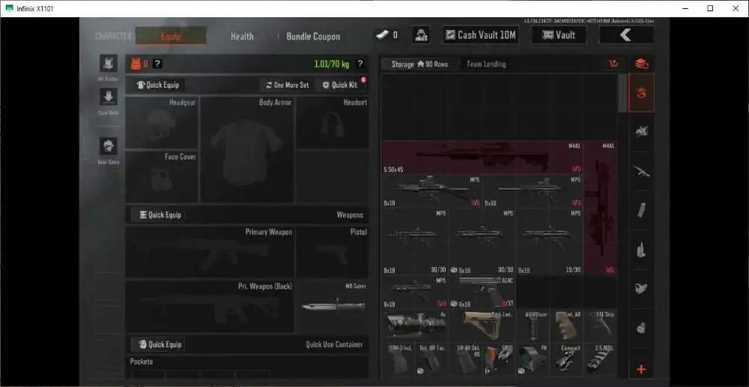Screen dimensions: 749x387
Task: Open the Quick Kit button
Action: pyautogui.click(x=340, y=85)
